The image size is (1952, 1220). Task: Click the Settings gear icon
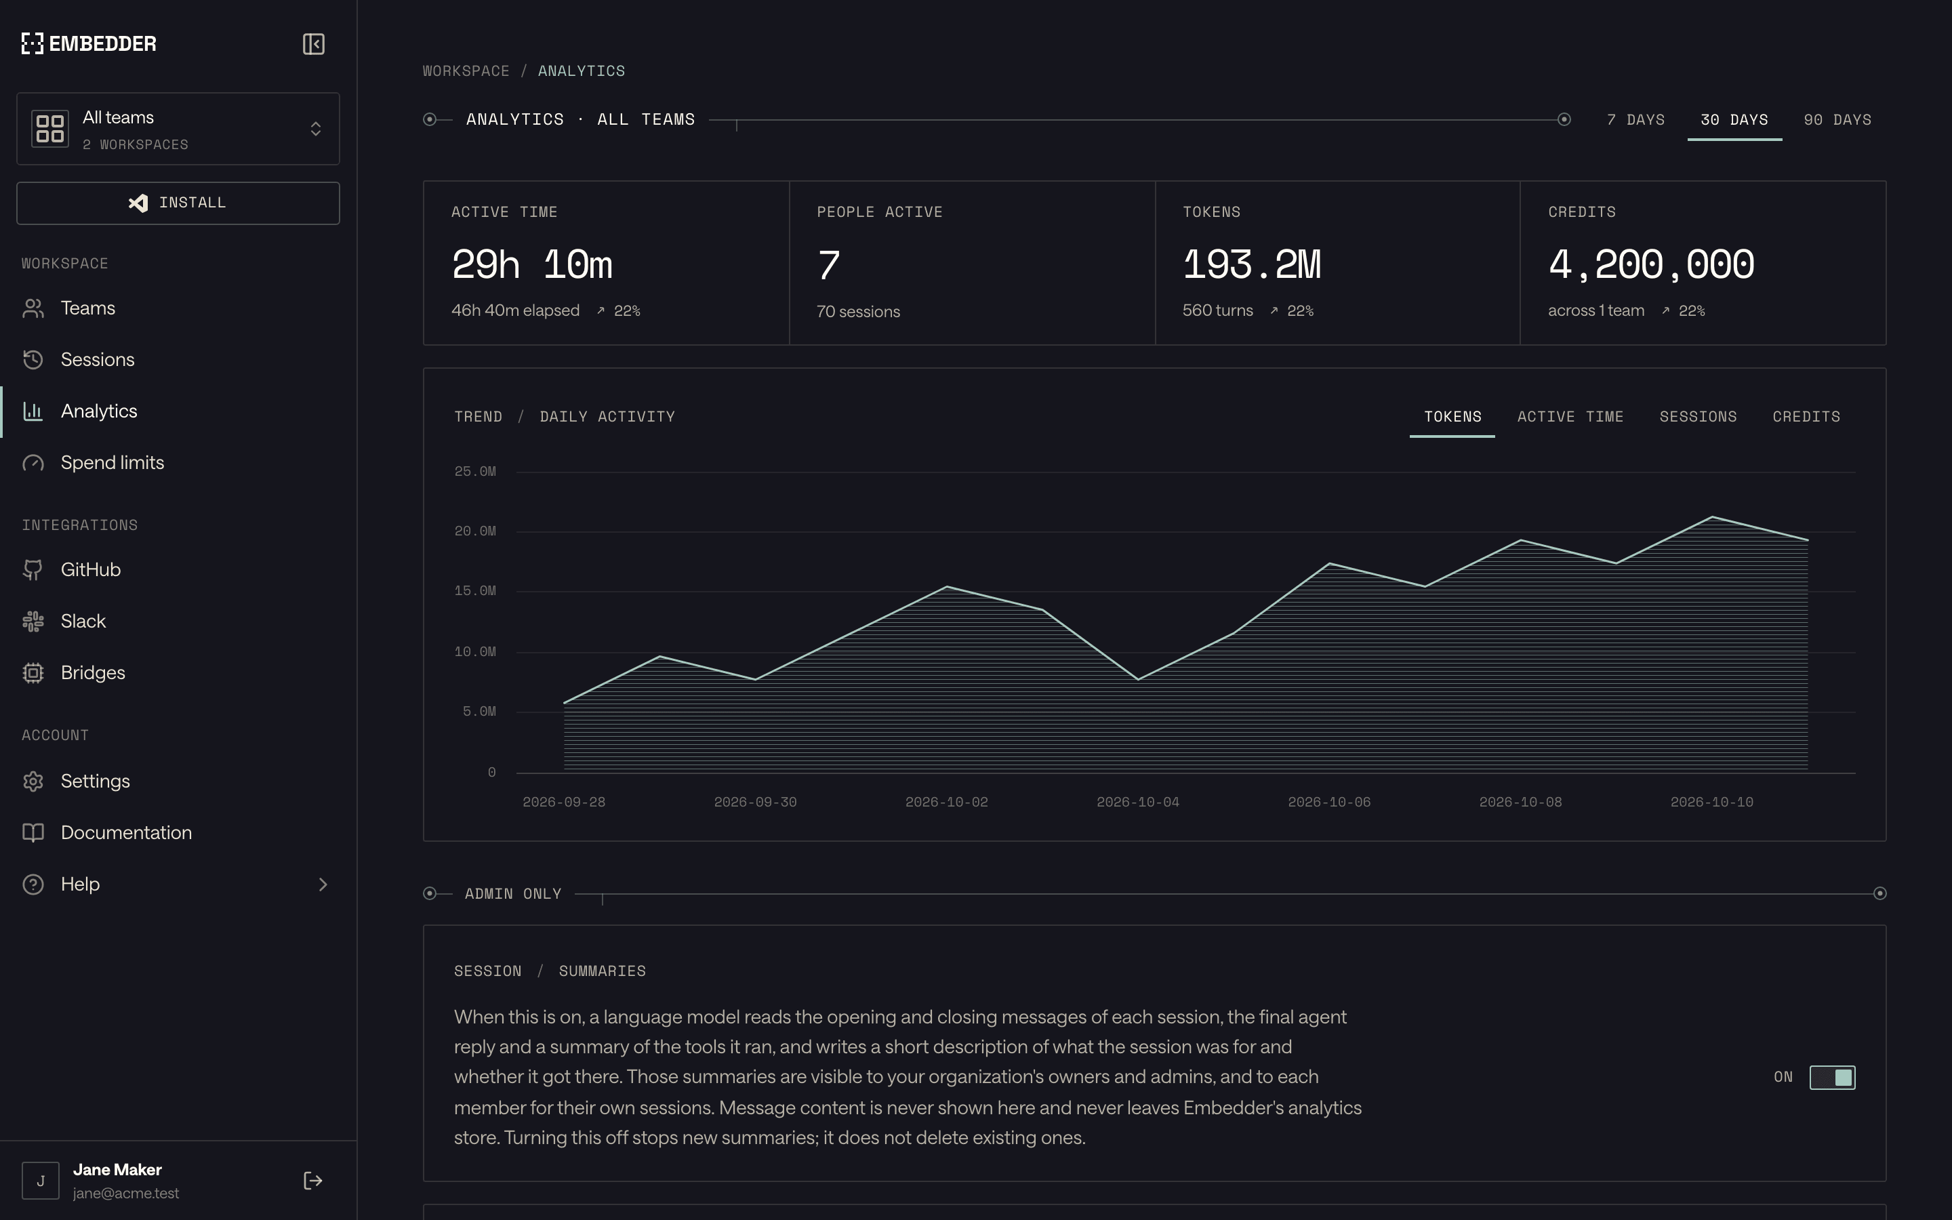click(33, 781)
